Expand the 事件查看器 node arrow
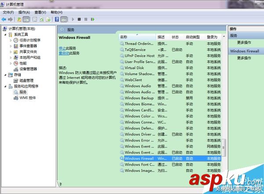The image size is (264, 194). (x=11, y=46)
